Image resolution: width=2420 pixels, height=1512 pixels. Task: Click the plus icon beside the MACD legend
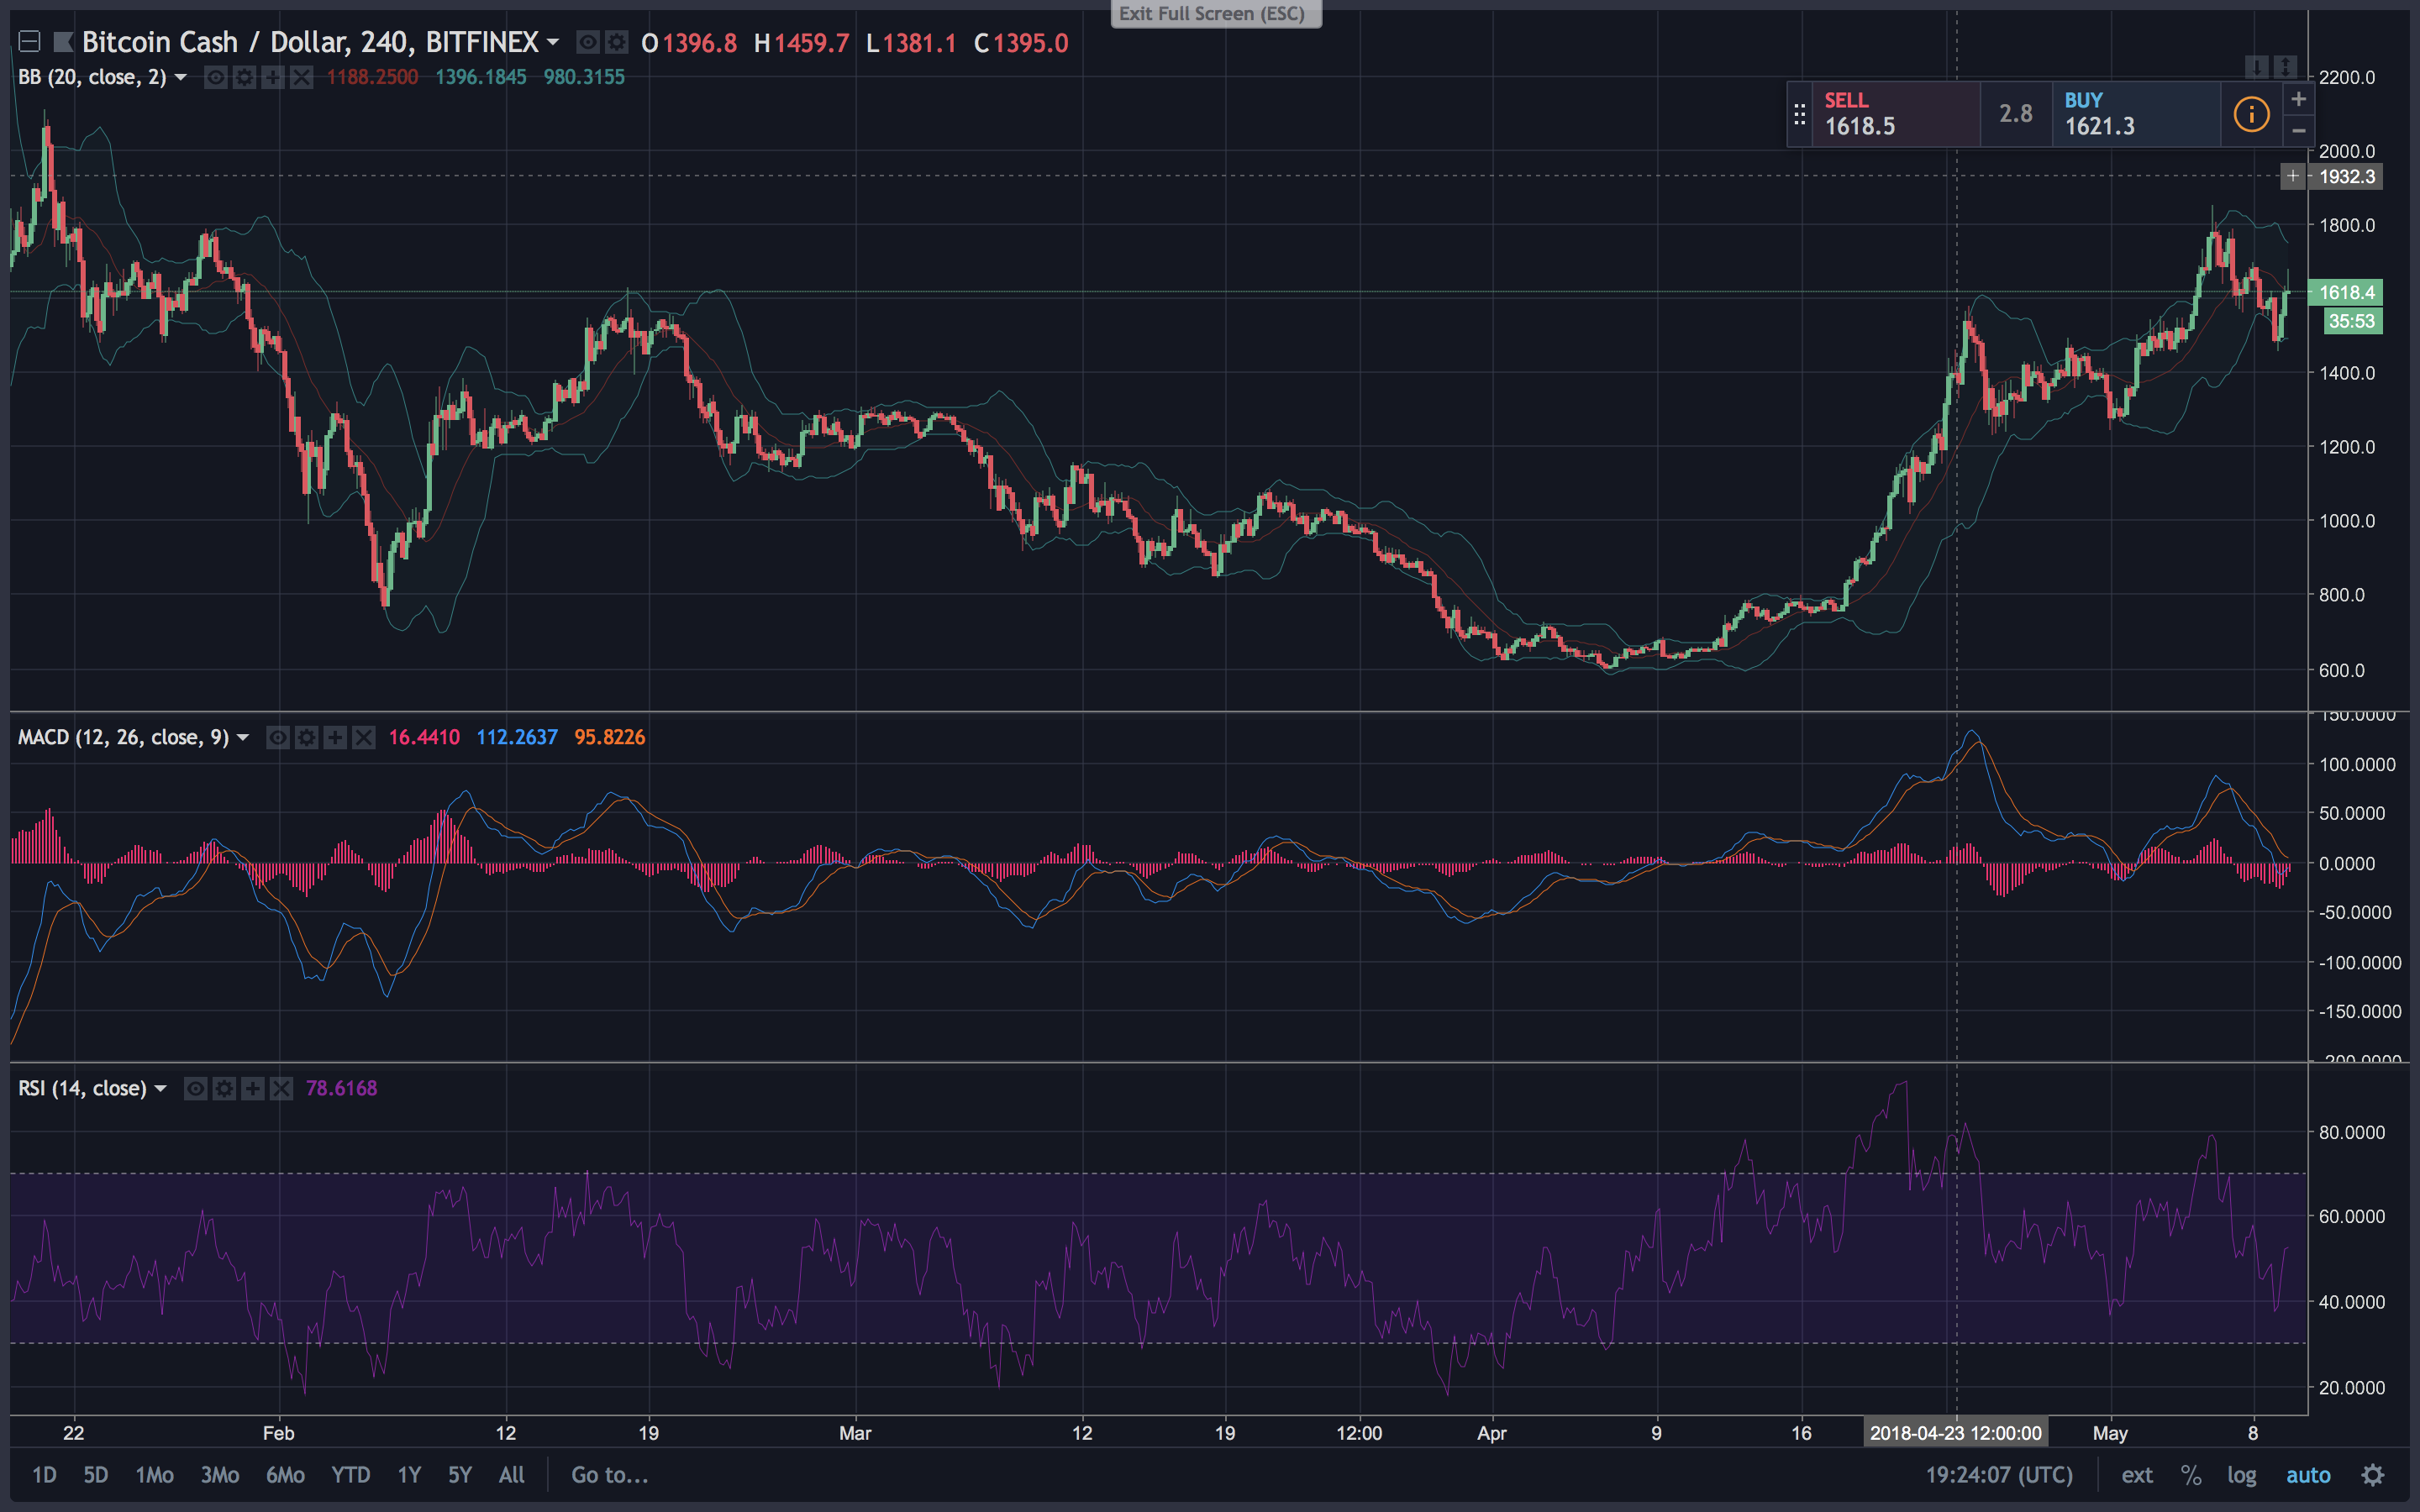click(x=335, y=737)
